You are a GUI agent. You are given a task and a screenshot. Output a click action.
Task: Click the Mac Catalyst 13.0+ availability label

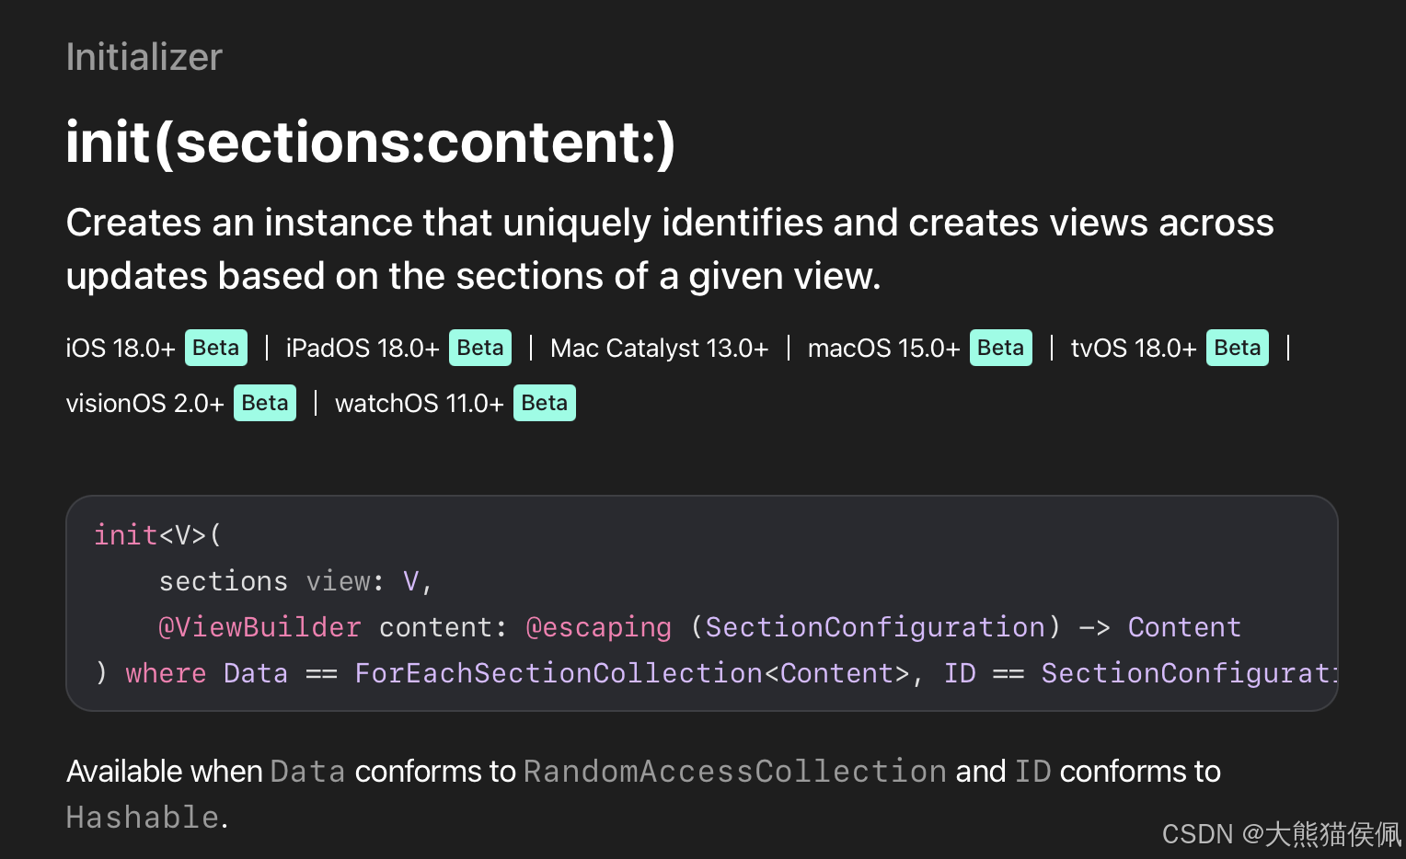(659, 349)
